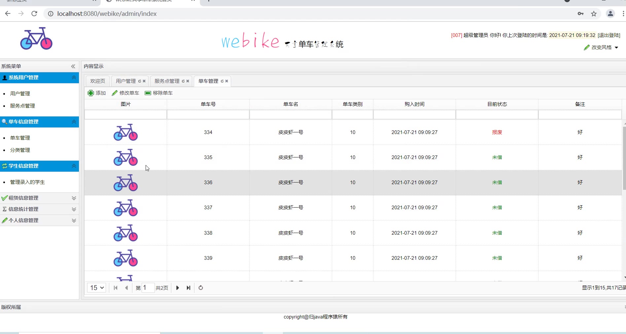Click the bike image in row 339
Image resolution: width=626 pixels, height=334 pixels.
[125, 258]
